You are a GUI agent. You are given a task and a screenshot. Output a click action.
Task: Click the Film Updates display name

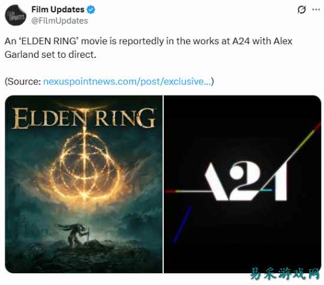(58, 9)
